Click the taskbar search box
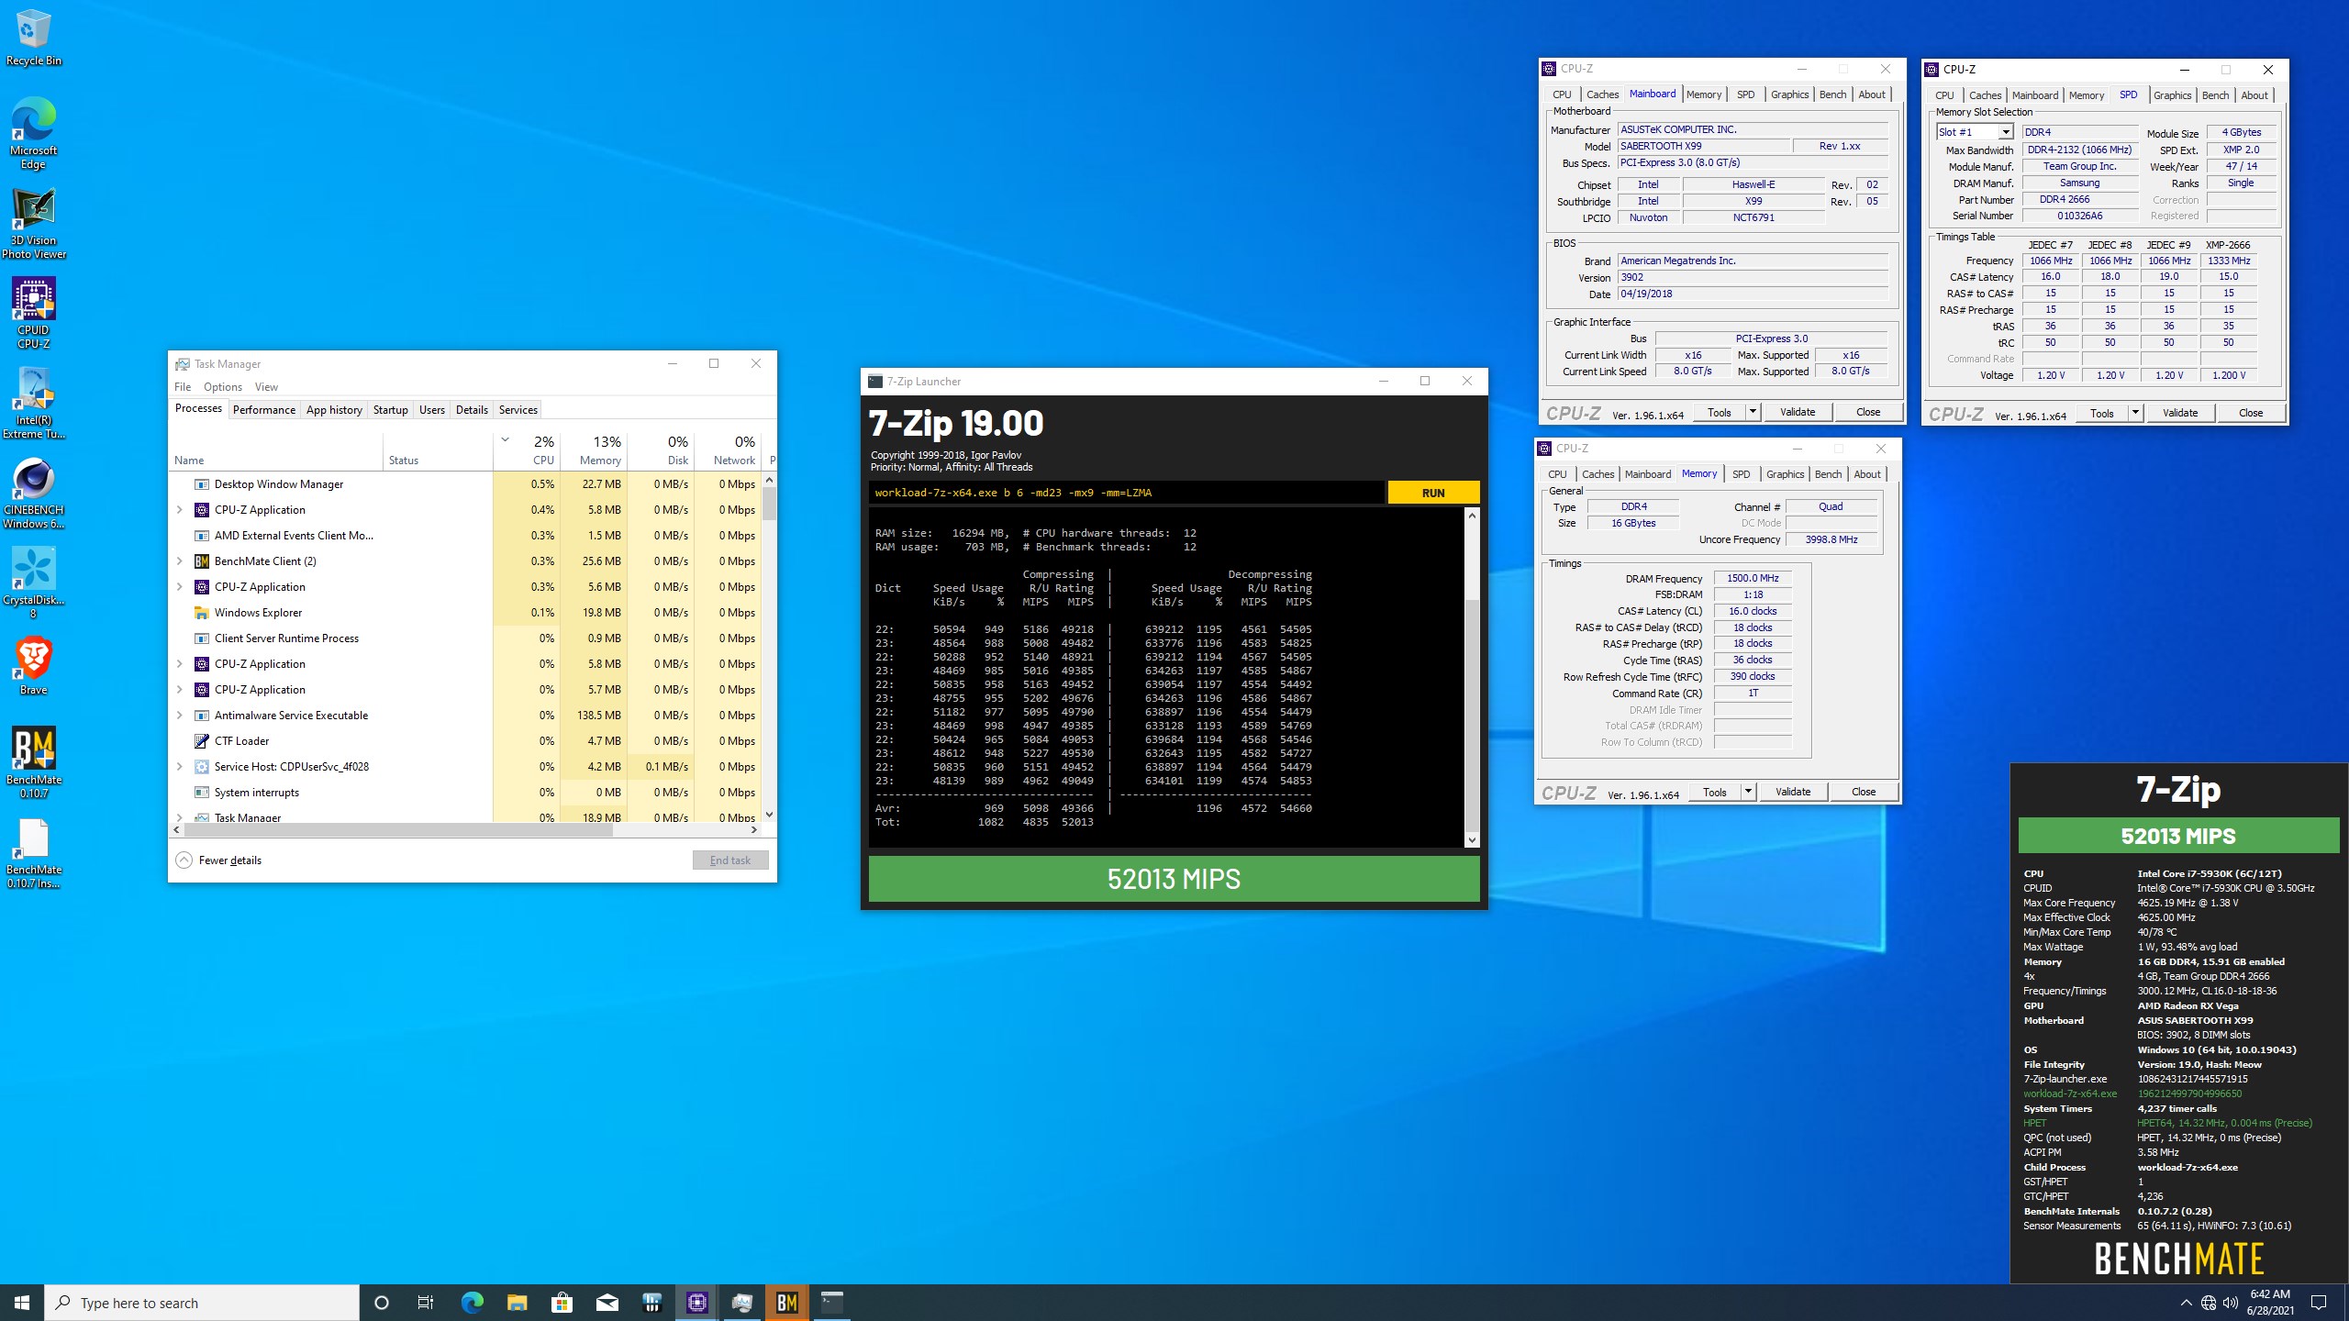The width and height of the screenshot is (2349, 1321). click(x=202, y=1303)
